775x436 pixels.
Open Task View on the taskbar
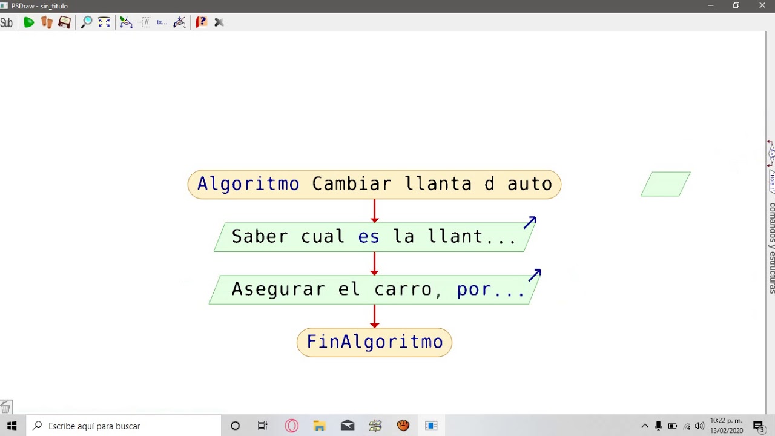pyautogui.click(x=263, y=426)
